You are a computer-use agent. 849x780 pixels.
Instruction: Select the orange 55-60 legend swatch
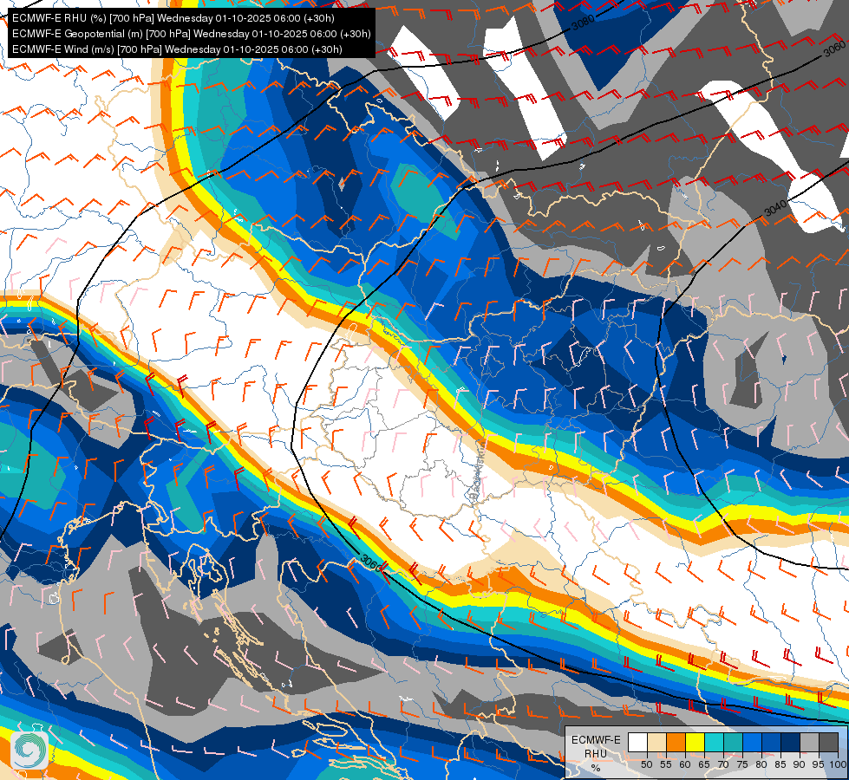point(676,742)
